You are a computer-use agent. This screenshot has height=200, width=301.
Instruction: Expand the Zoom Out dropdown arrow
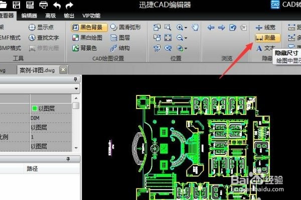186,38
